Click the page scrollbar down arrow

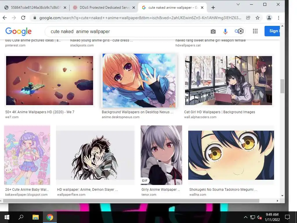point(282,196)
